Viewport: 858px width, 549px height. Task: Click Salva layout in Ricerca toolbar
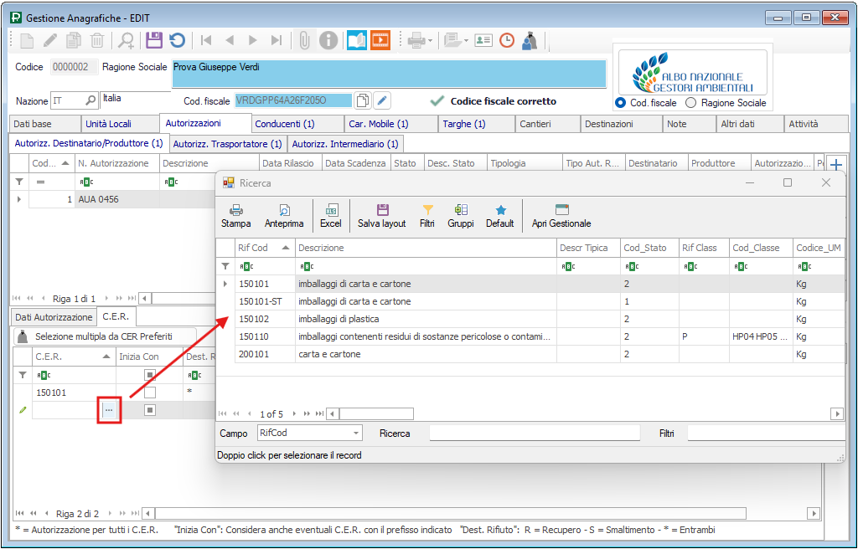pyautogui.click(x=381, y=215)
